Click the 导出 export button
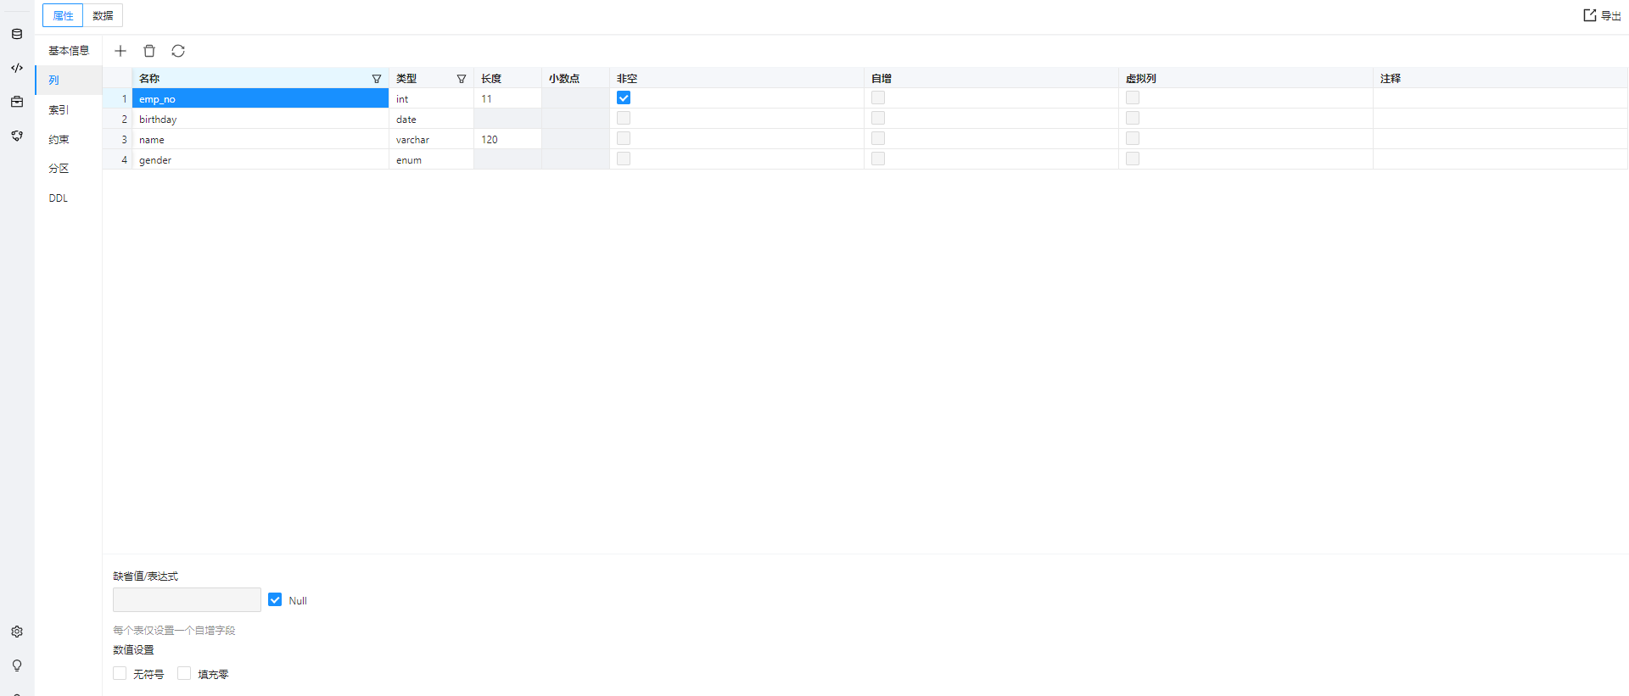The height and width of the screenshot is (696, 1629). tap(1602, 15)
